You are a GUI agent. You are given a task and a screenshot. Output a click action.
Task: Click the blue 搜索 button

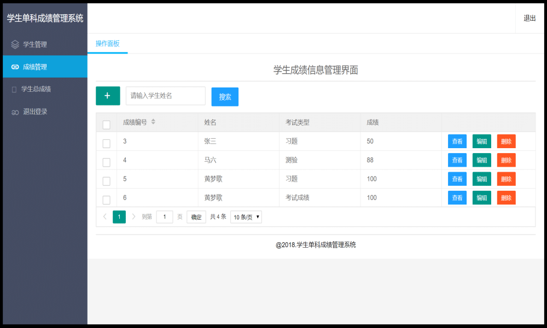(225, 97)
